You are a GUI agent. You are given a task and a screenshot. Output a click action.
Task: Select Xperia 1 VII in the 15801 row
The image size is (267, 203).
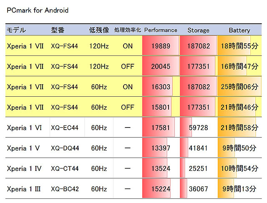coord(25,107)
